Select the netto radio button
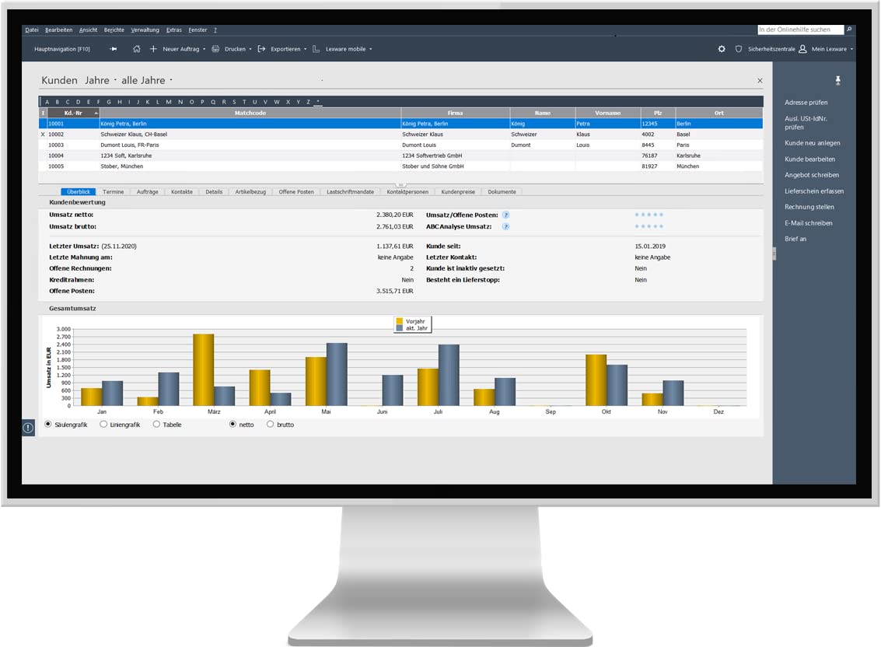The width and height of the screenshot is (881, 647). pos(232,425)
